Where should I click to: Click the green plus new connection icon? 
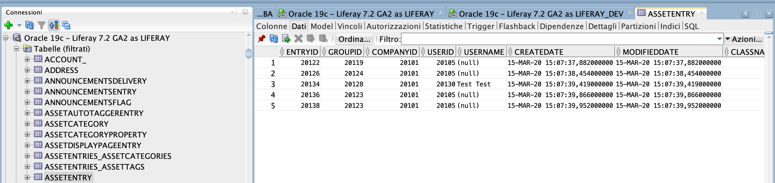point(8,25)
